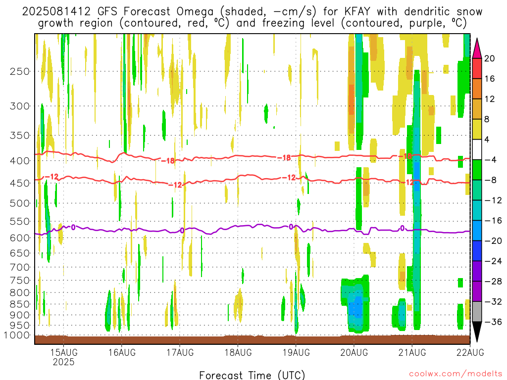Click the -12 contour label near 17AUG
Screen dimensions: 507x380
click(175, 185)
